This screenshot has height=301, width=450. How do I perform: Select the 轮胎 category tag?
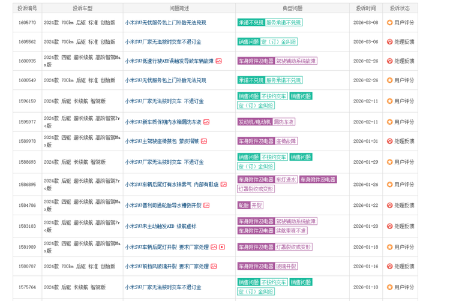pyautogui.click(x=244, y=205)
